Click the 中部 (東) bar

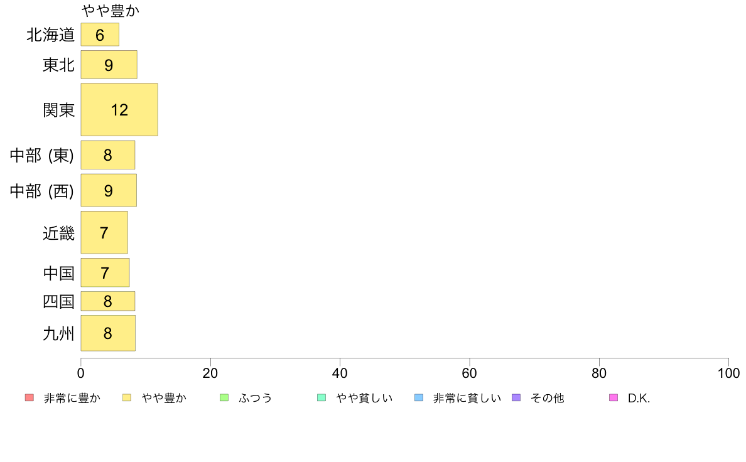108,155
